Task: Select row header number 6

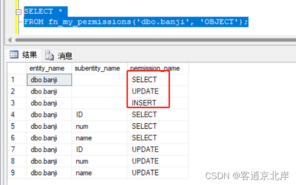Action: 17,138
